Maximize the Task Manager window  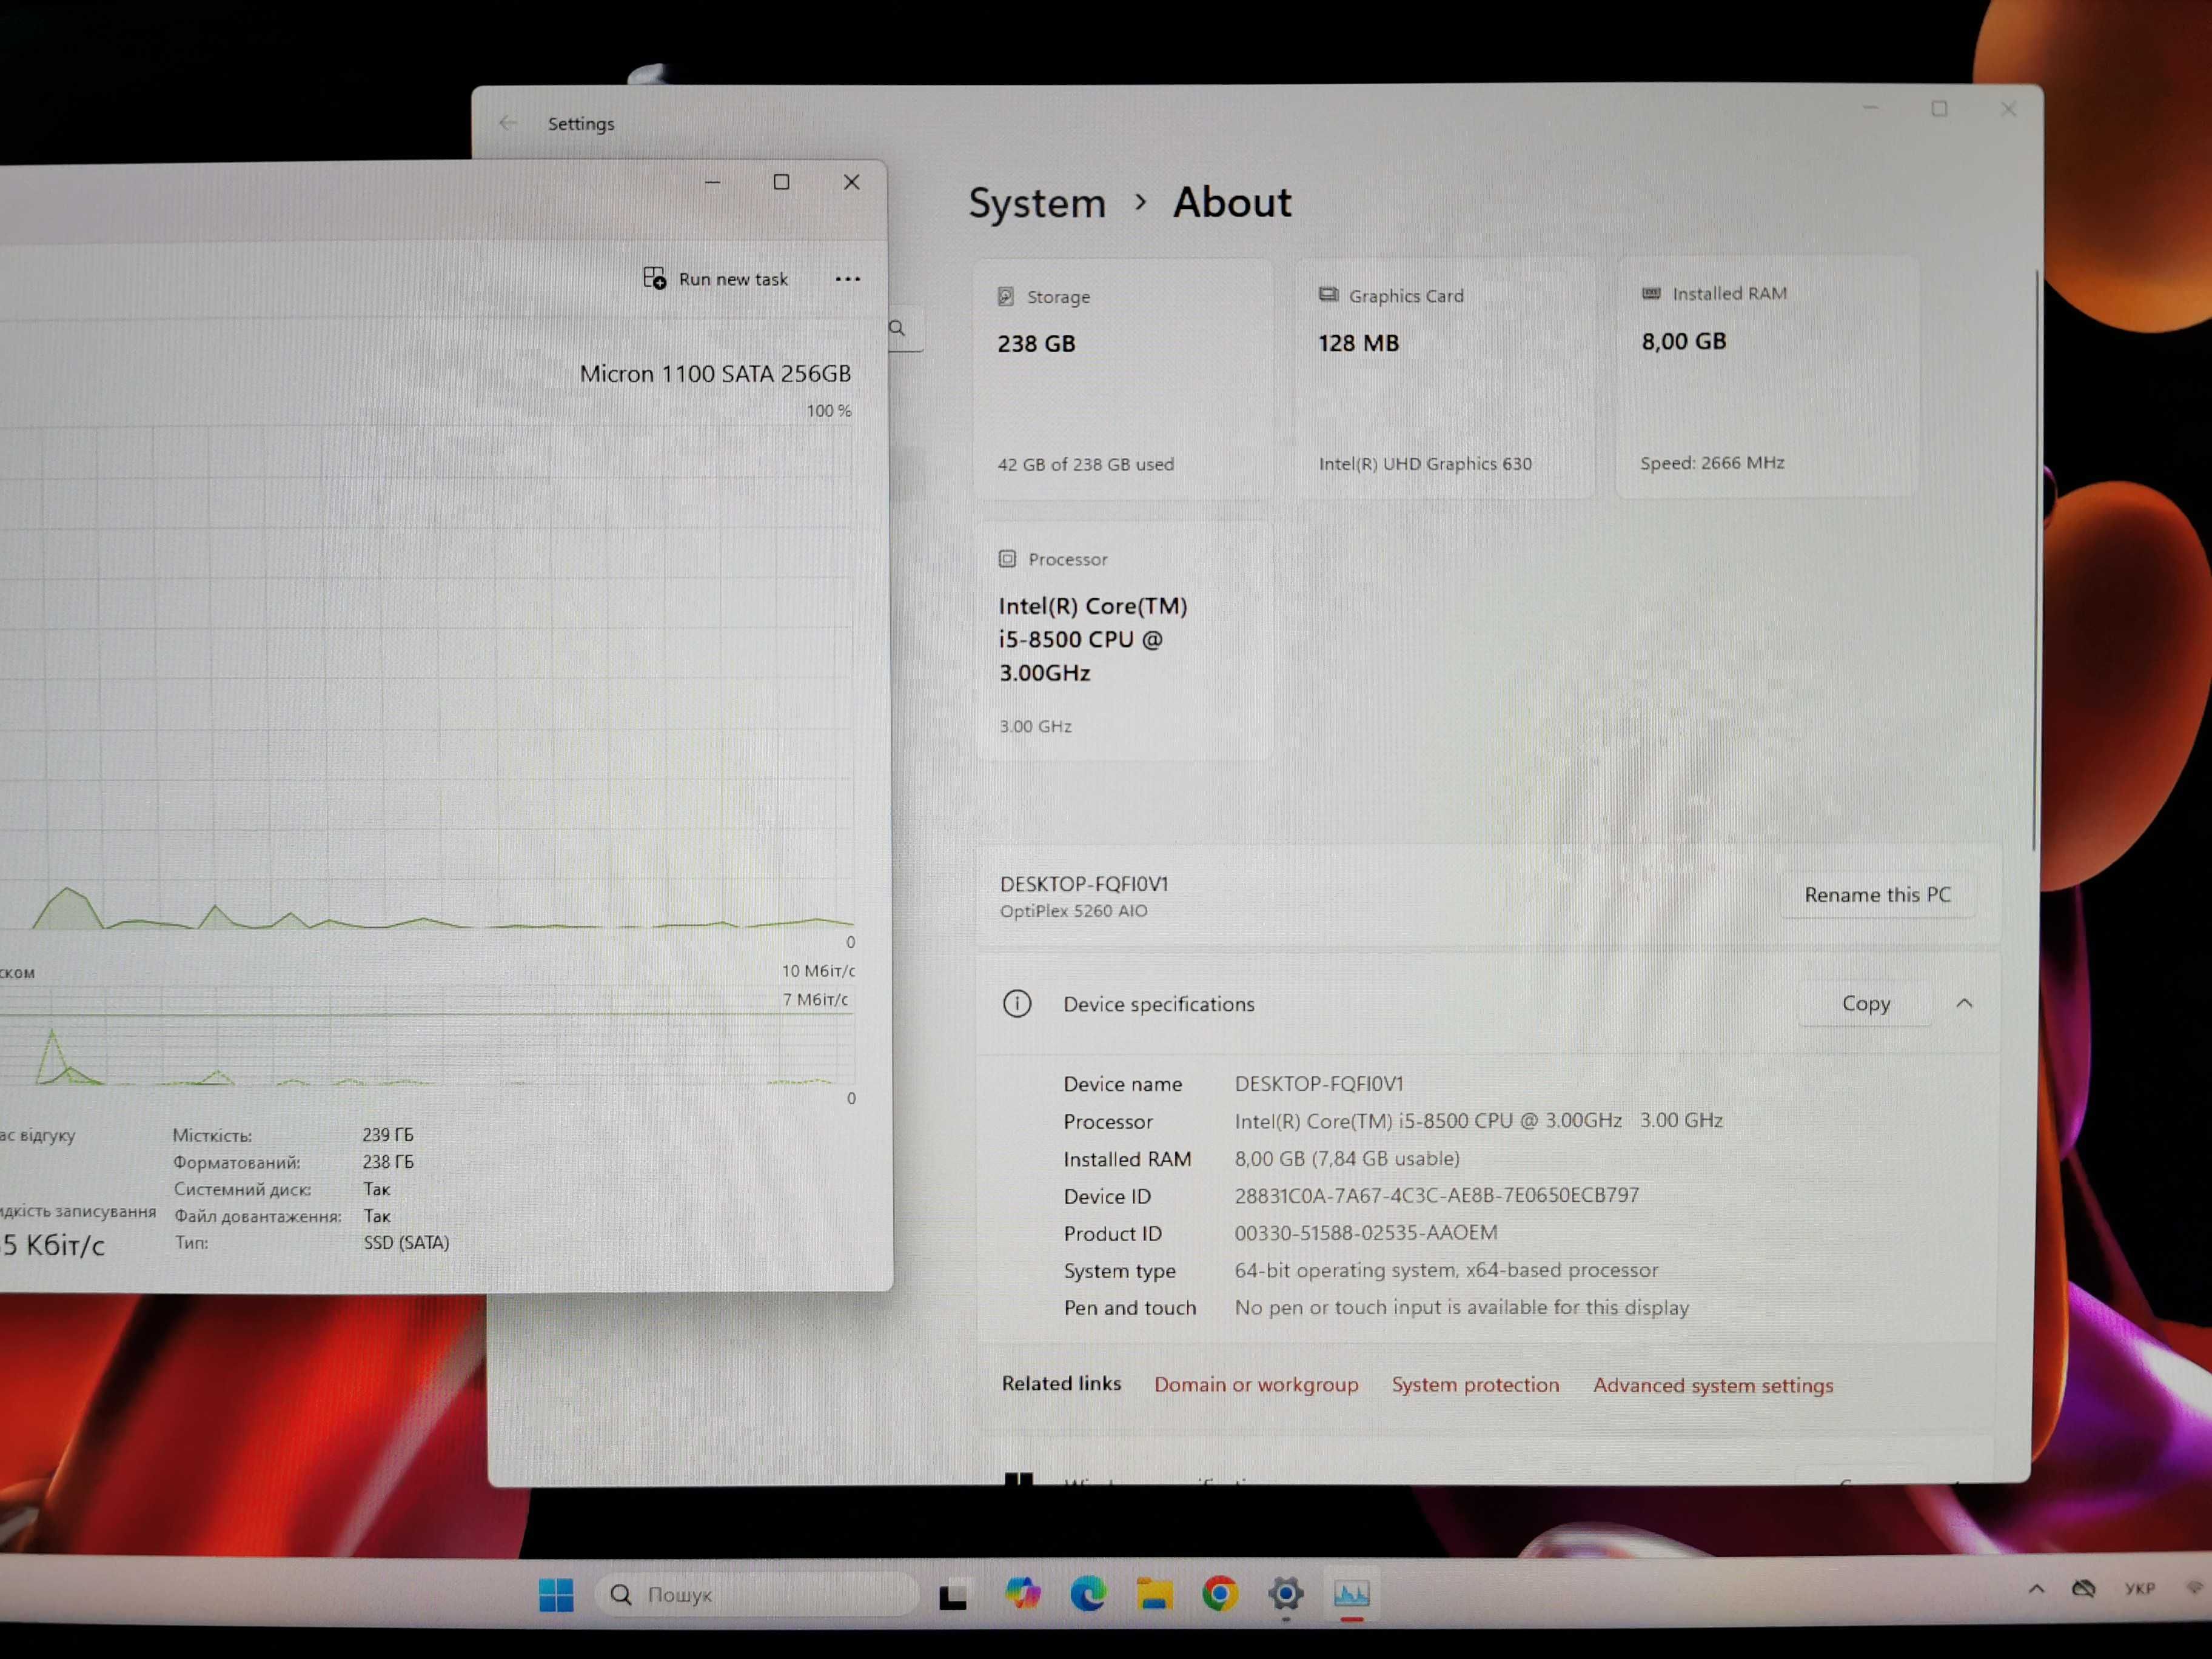(781, 182)
